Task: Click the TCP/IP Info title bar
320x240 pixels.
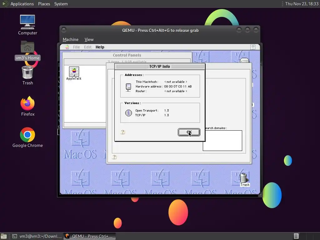Action: coord(160,67)
